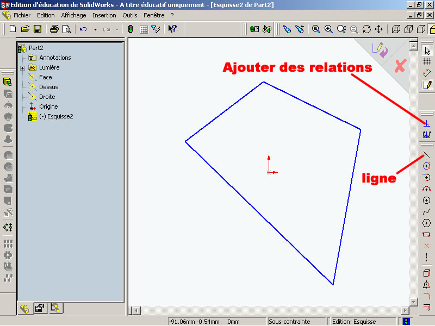
Task: Select the Sketch Fillet tool
Action: pos(427,296)
